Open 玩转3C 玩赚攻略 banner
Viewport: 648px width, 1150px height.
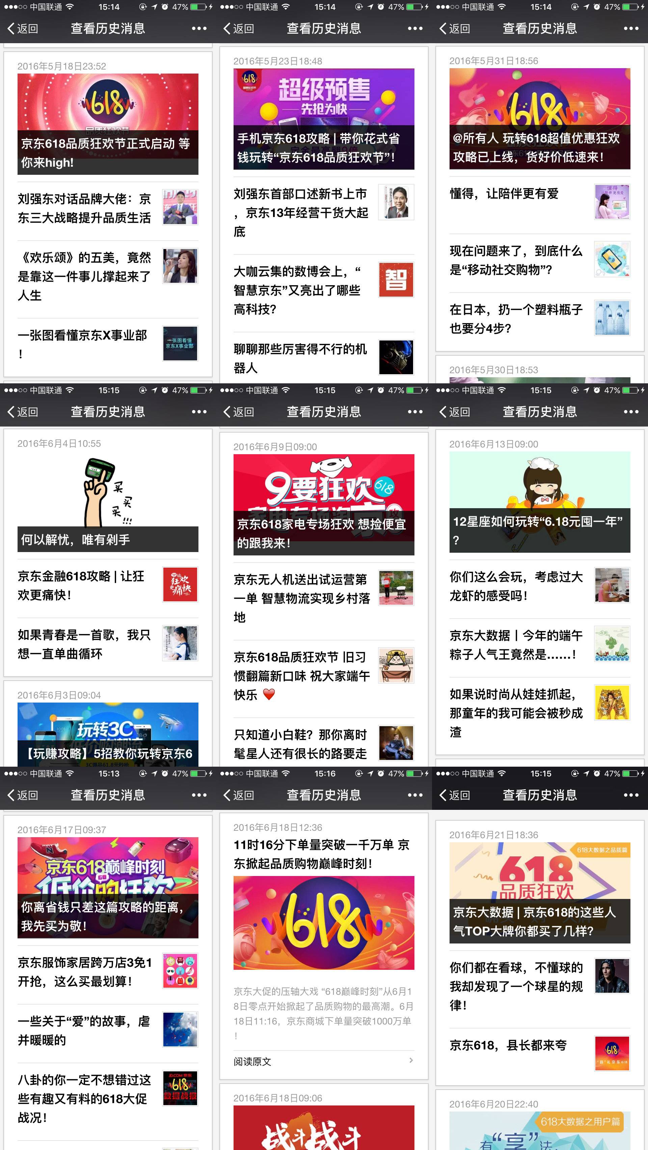pyautogui.click(x=108, y=734)
